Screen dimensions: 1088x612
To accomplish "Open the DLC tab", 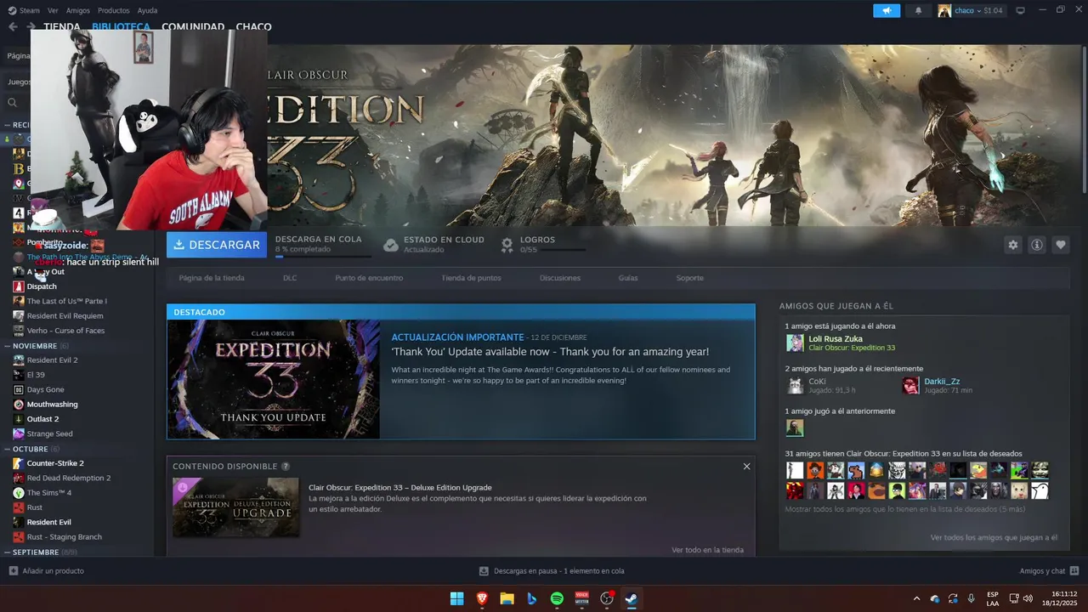I will point(290,278).
